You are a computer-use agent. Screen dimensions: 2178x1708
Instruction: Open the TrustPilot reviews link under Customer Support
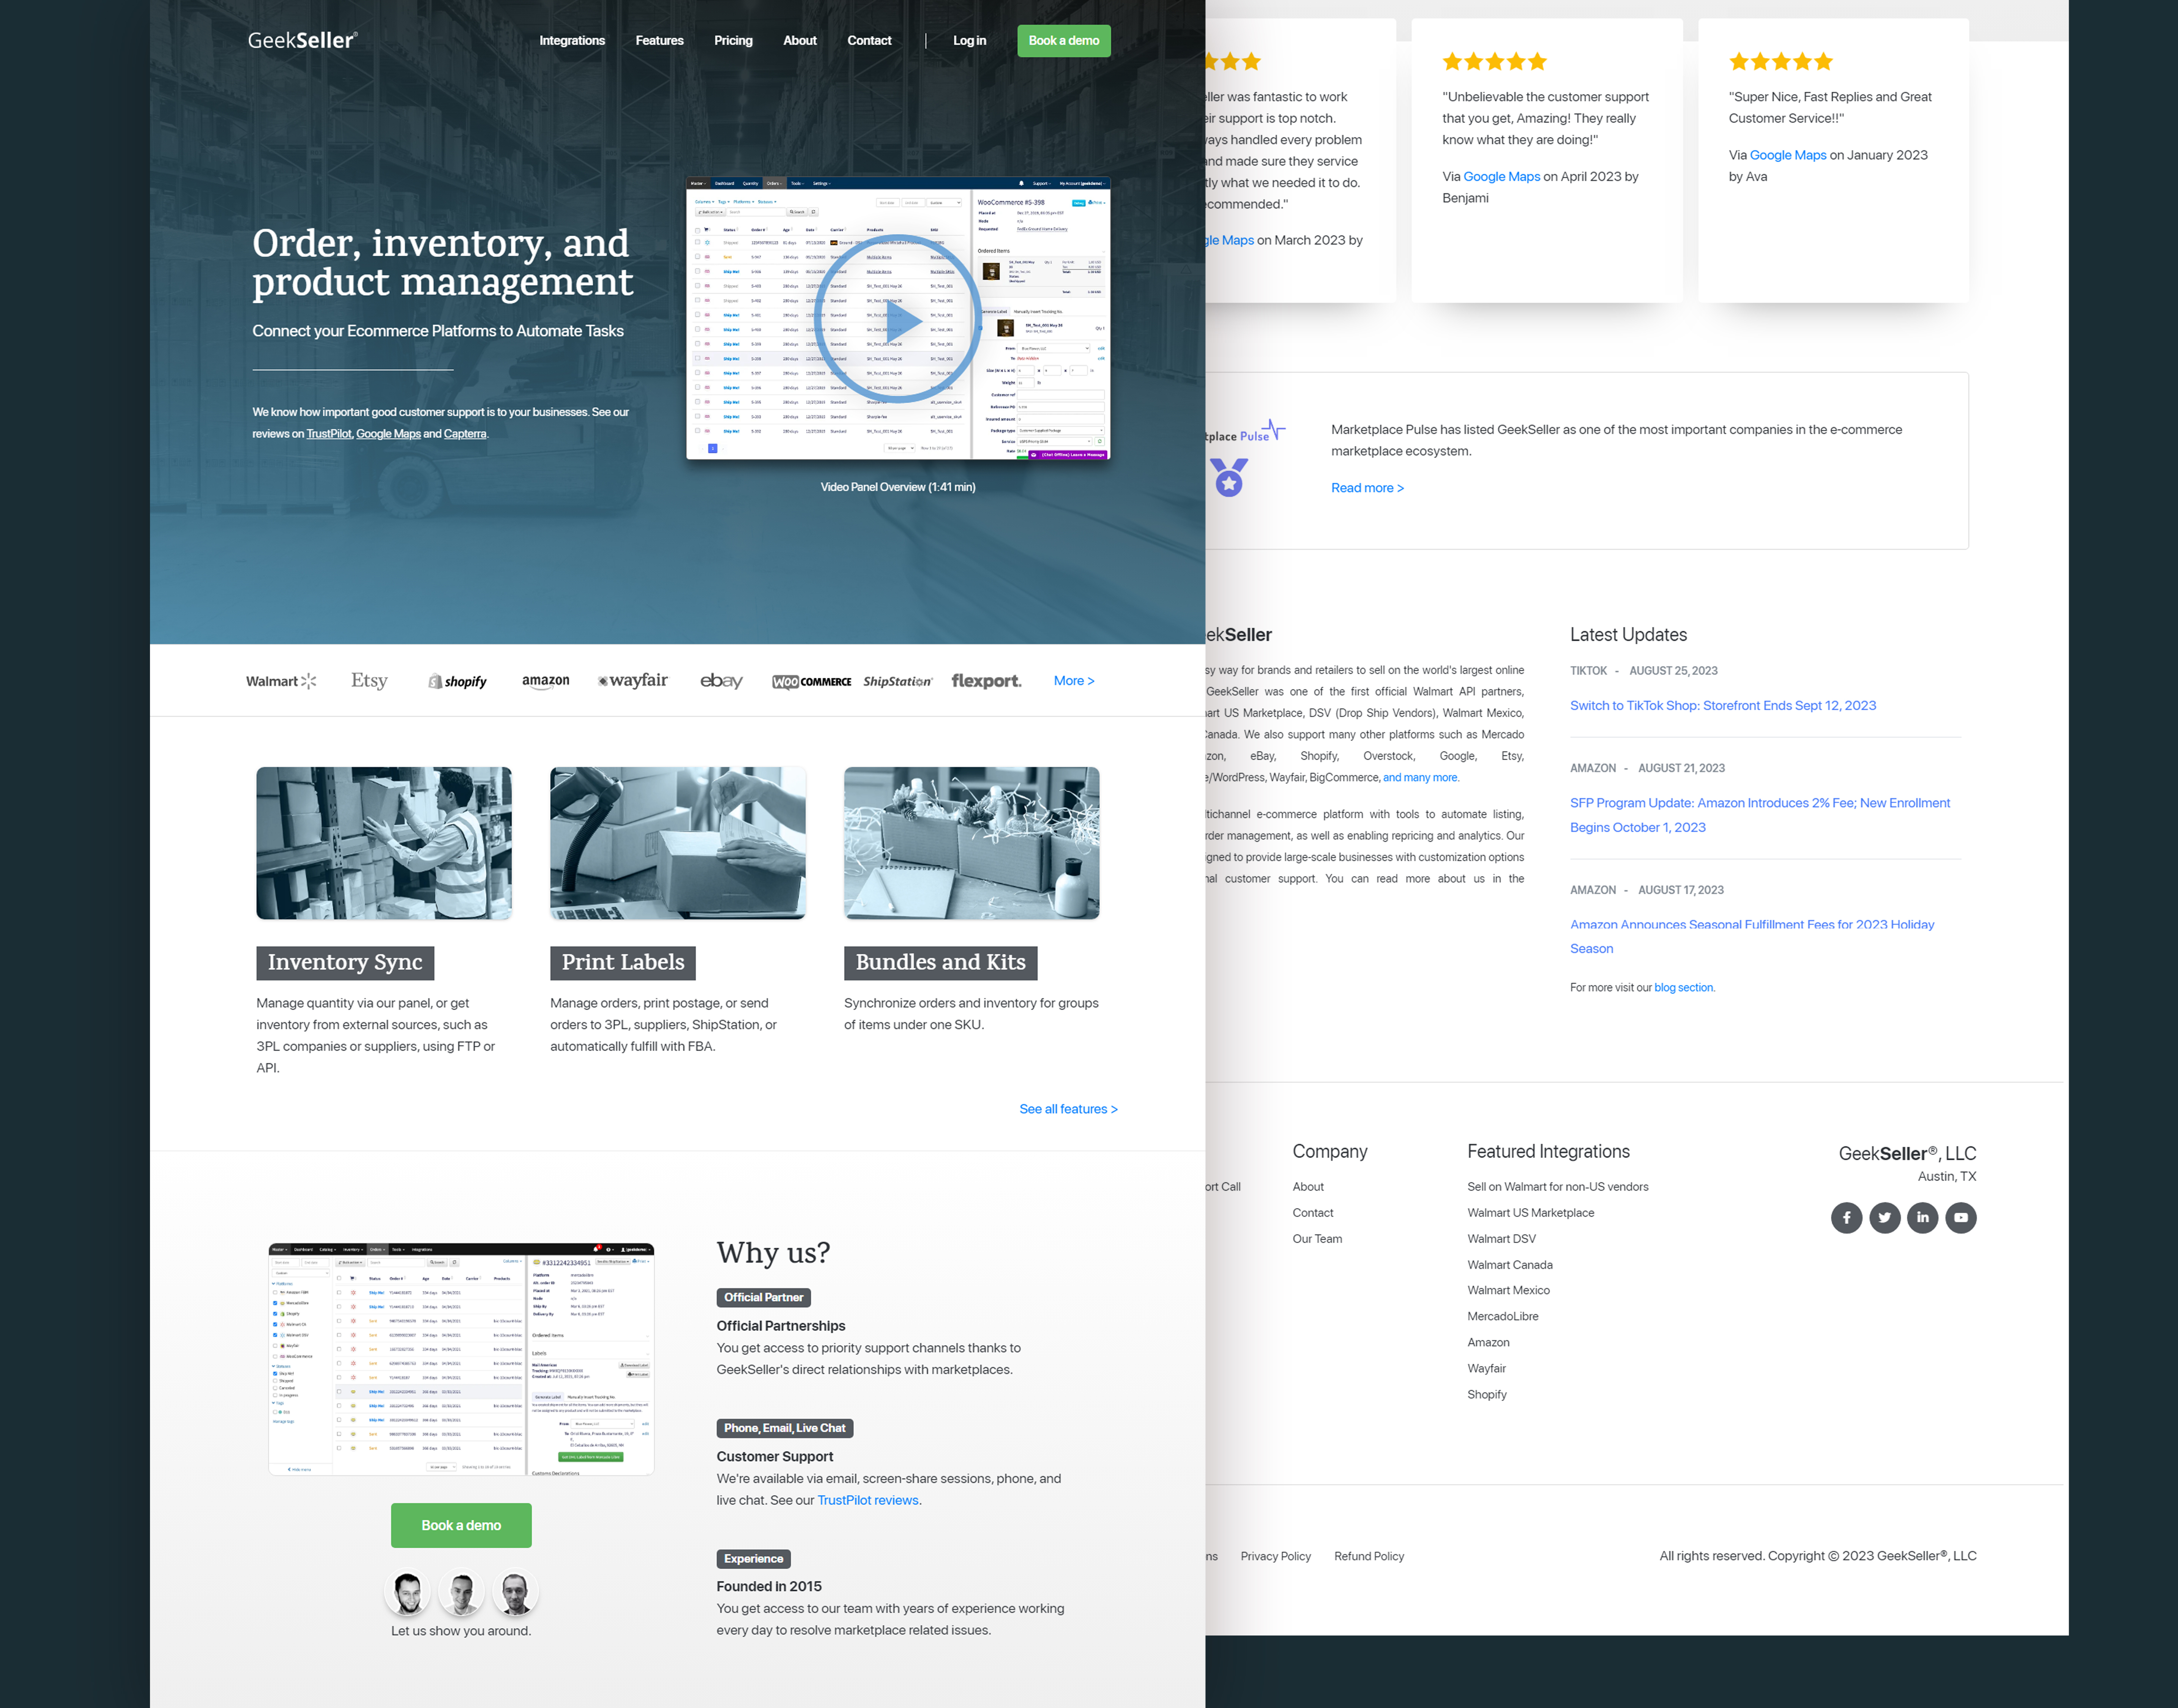coord(868,1500)
